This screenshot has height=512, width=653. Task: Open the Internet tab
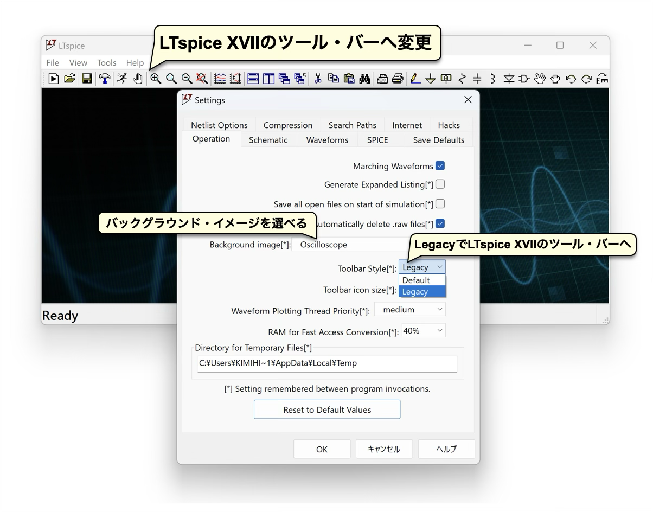click(407, 125)
